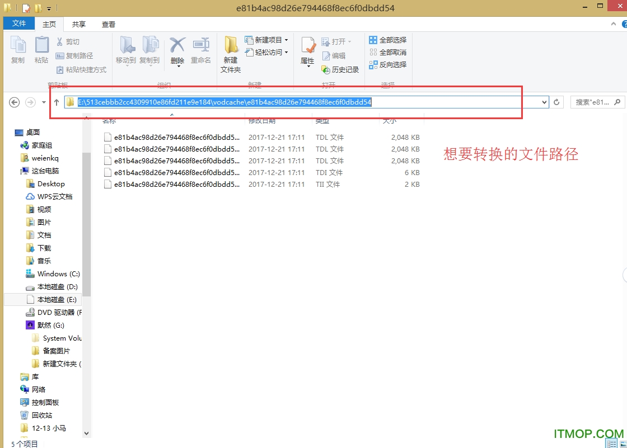Open the Pictures (图片) folder
The image size is (627, 448).
39,222
